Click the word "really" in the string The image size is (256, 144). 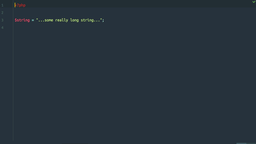coord(62,20)
